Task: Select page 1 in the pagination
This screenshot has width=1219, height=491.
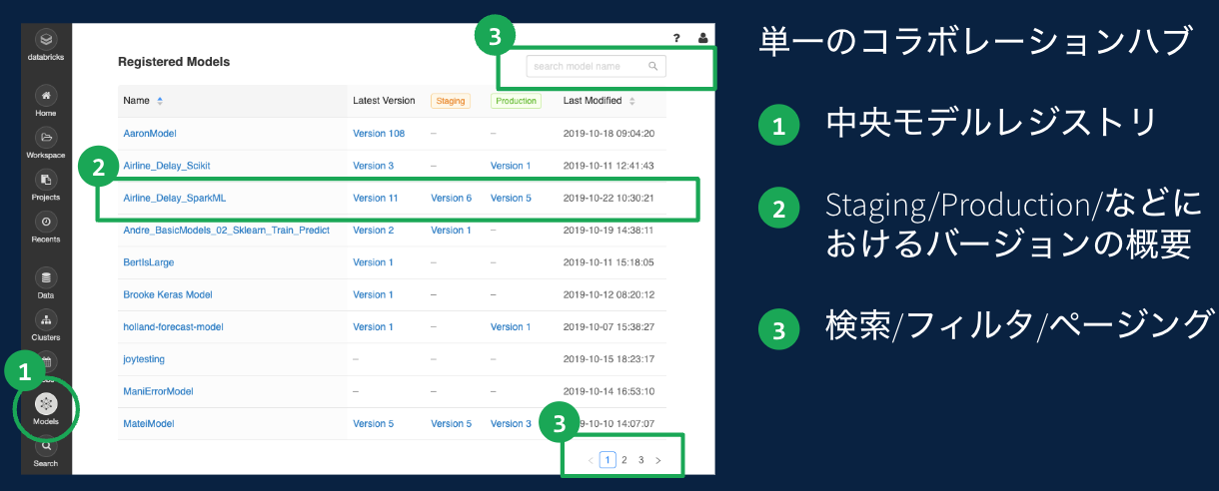Action: (608, 460)
